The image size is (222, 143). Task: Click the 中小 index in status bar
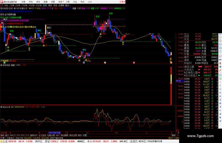pyautogui.click(x=90, y=141)
